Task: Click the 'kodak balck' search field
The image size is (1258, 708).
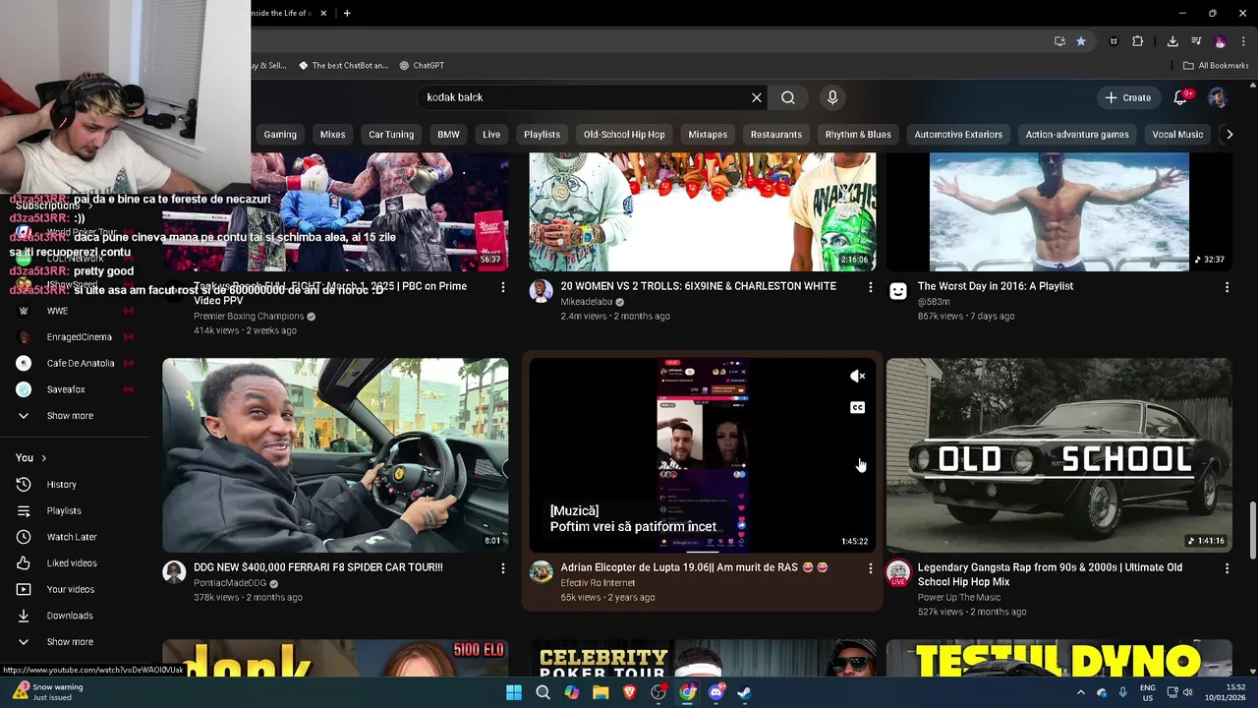Action: pos(587,97)
